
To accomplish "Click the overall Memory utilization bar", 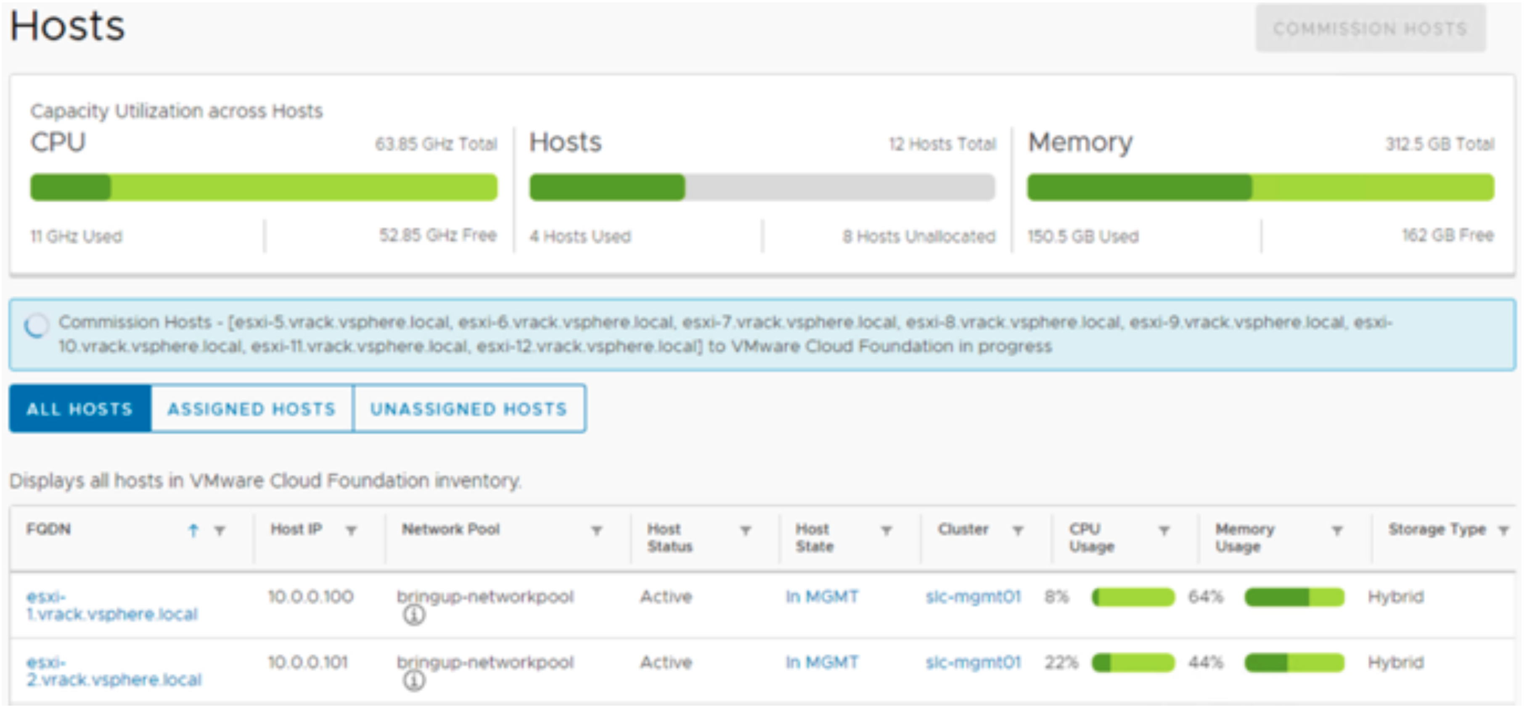I will [x=1261, y=187].
